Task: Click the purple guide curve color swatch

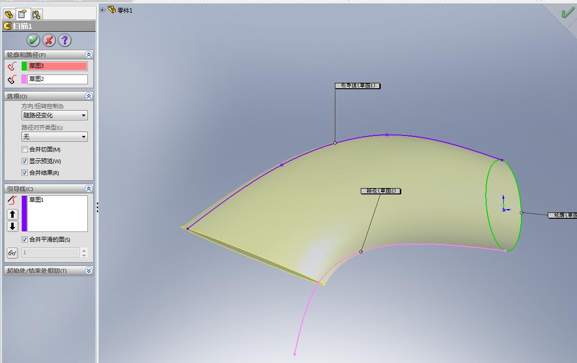Action: point(24,213)
